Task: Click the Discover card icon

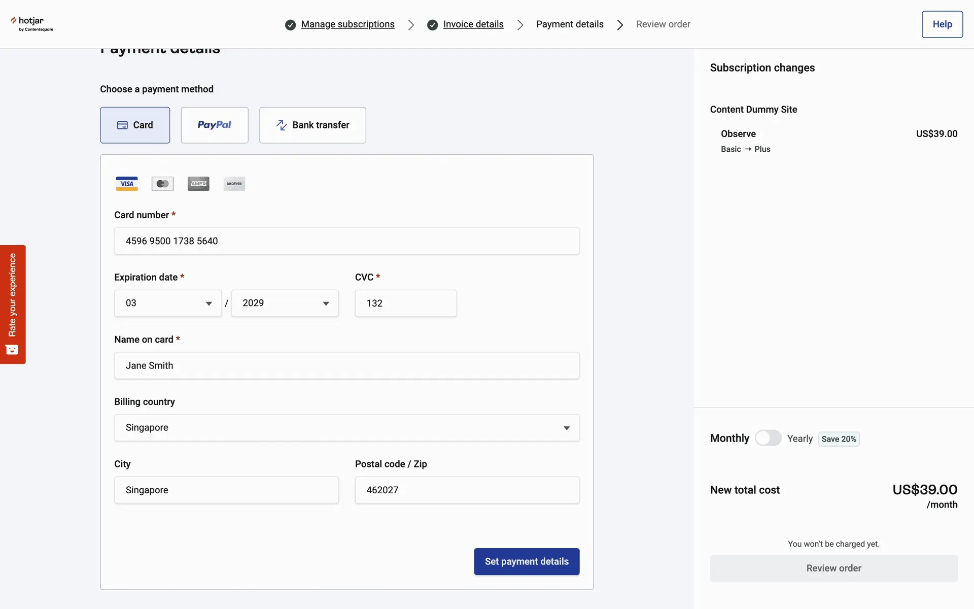Action: click(234, 184)
